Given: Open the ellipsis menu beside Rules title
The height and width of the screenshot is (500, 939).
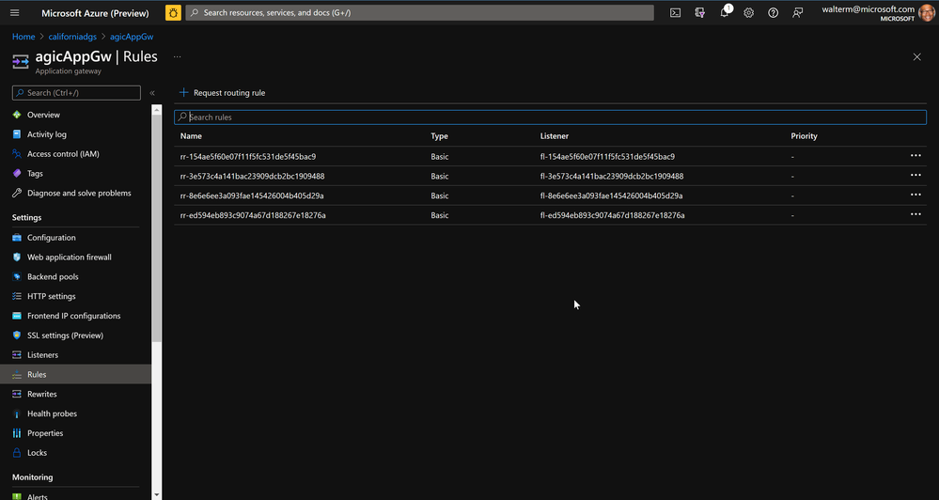Looking at the screenshot, I should (x=178, y=57).
